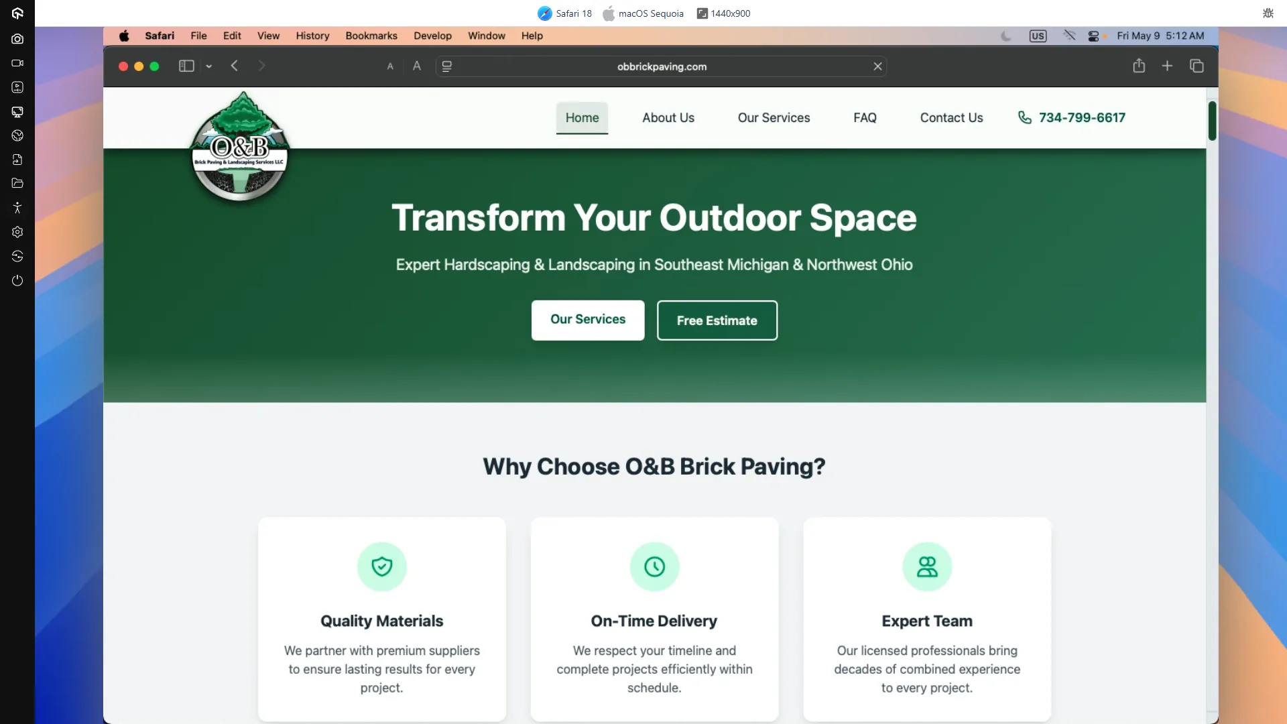1287x724 pixels.
Task: Open the FAQ navigation link
Action: [x=865, y=118]
